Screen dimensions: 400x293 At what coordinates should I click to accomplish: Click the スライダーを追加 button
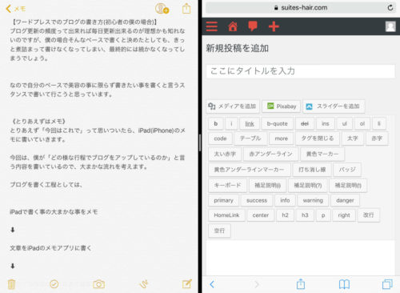click(334, 106)
